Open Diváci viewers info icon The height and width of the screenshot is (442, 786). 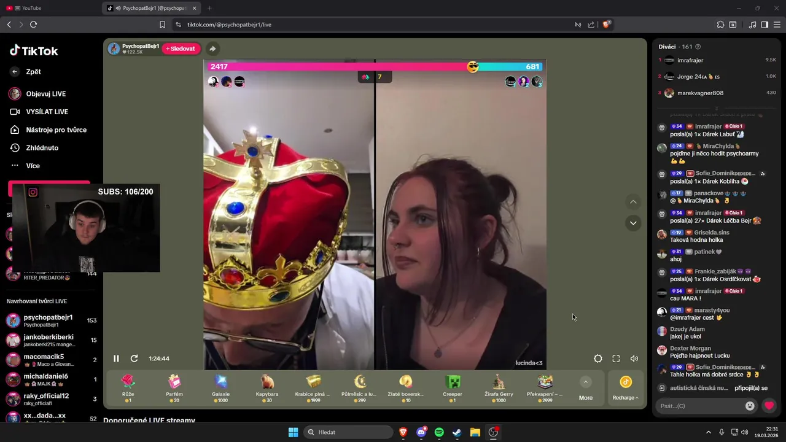(x=698, y=47)
